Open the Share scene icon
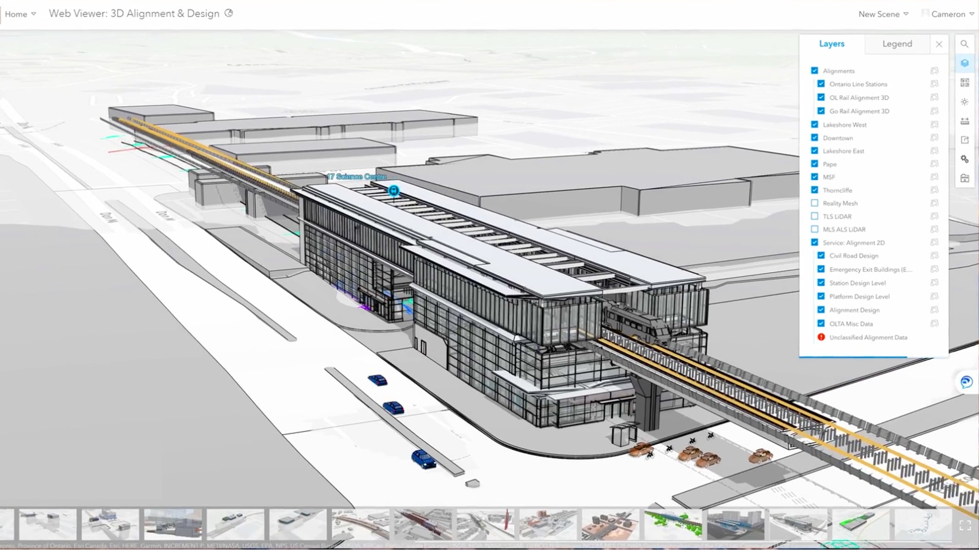979x550 pixels. click(x=965, y=140)
